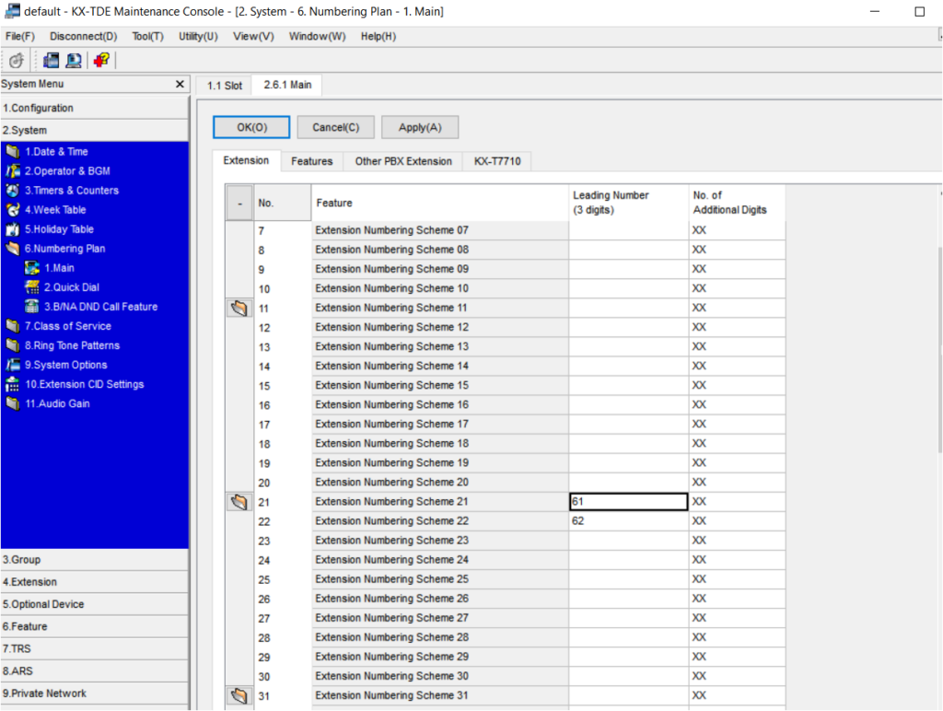Screen dimensions: 943x711
Task: Select the Operator & BGM icon
Action: click(x=13, y=171)
